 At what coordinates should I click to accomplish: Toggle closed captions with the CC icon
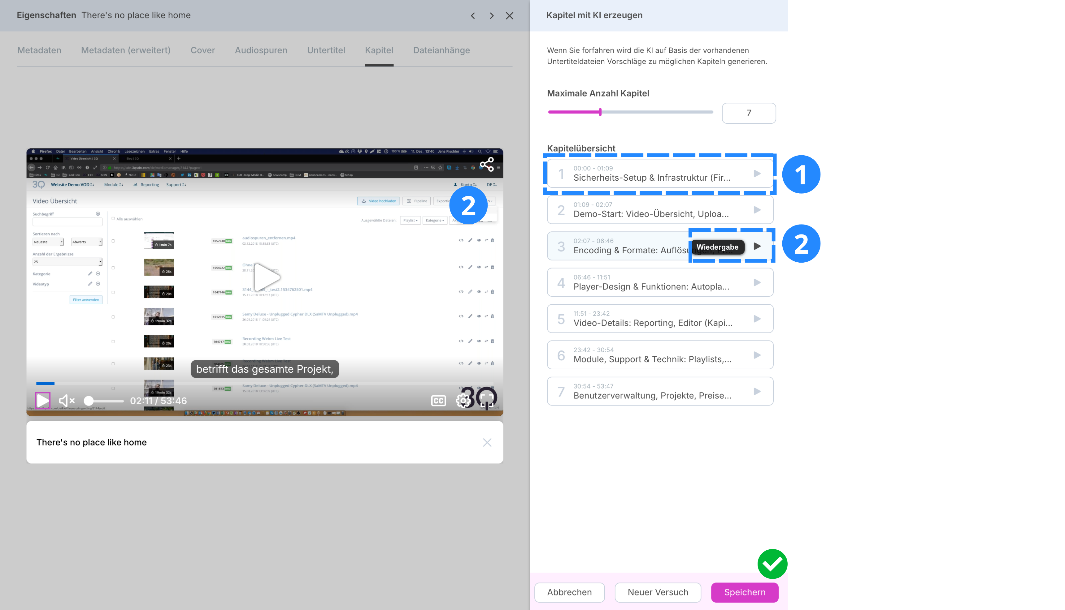(x=438, y=401)
